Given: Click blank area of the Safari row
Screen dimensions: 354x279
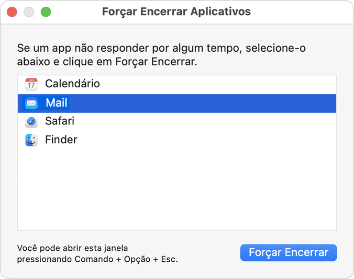Looking at the screenshot, I should click(x=203, y=122).
